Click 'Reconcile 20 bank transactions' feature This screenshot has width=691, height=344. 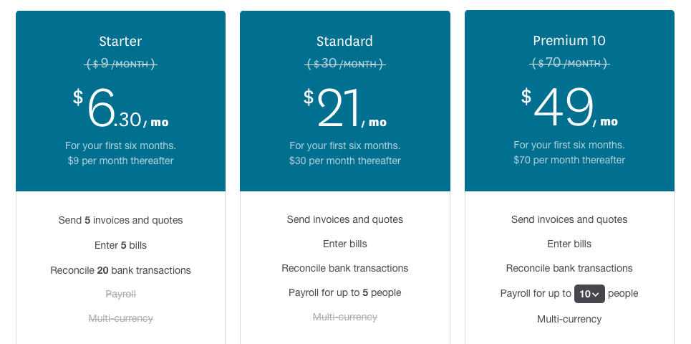[120, 270]
